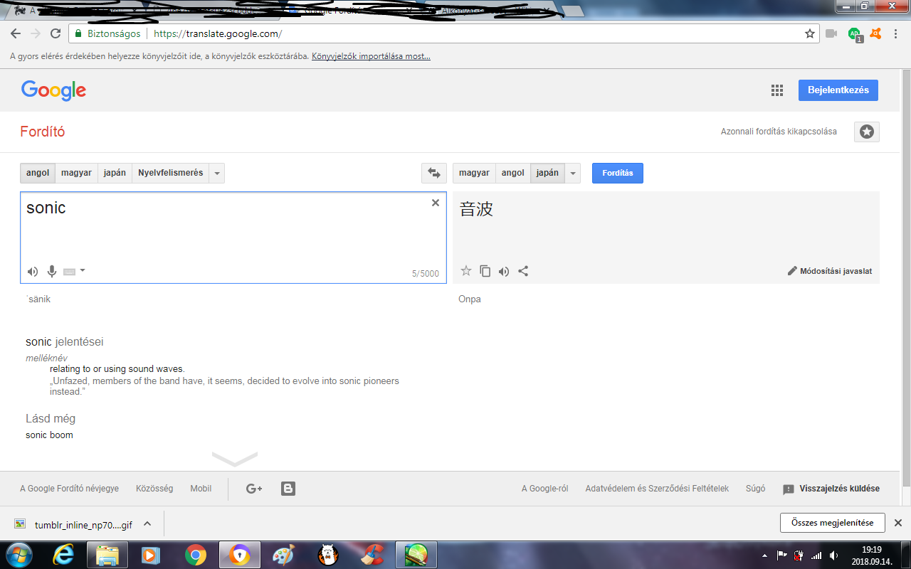911x569 pixels.
Task: Reload the page
Action: [56, 33]
